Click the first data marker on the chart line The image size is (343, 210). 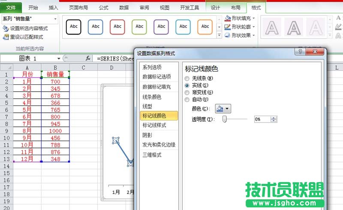[x=116, y=140]
